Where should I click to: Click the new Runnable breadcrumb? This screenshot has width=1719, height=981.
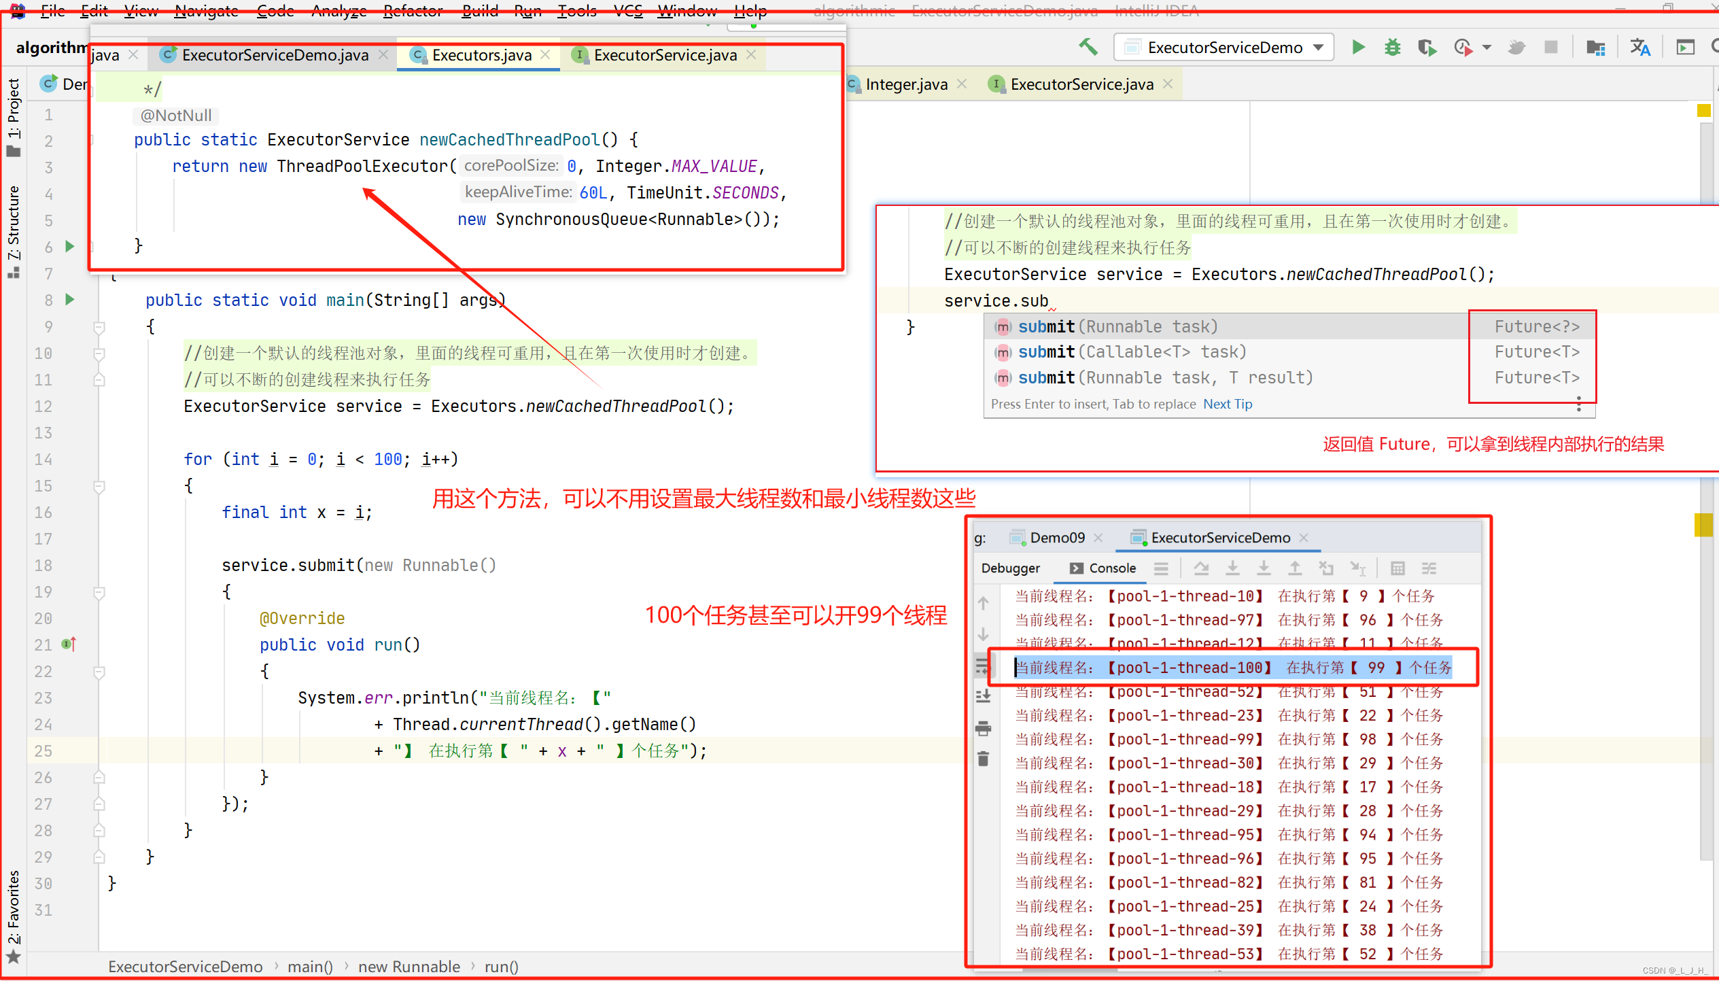(409, 967)
